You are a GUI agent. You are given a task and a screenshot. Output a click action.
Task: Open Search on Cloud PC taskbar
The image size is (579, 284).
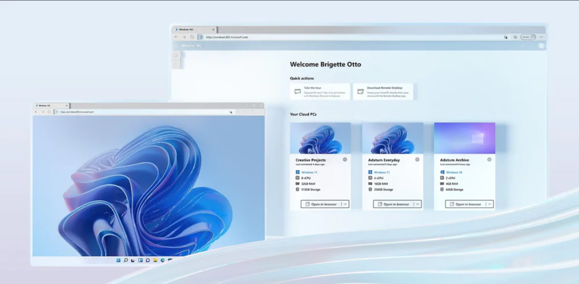coord(126,260)
